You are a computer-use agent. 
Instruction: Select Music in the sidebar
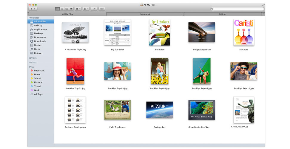(37, 49)
